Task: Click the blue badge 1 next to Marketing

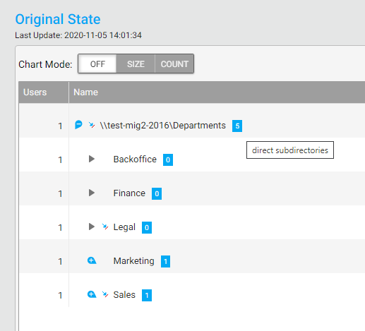Action: pos(166,261)
